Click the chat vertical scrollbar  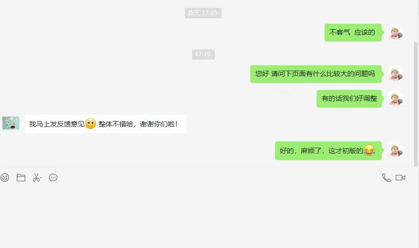[416, 104]
